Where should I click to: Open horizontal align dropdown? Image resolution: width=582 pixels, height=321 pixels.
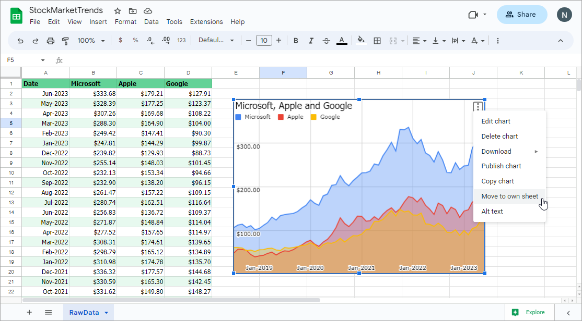point(420,41)
